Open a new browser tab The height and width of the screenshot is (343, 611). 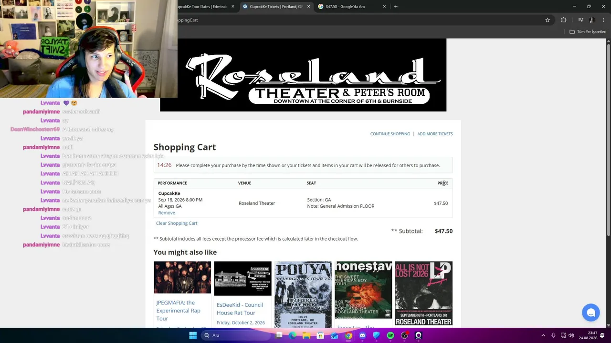pos(396,7)
